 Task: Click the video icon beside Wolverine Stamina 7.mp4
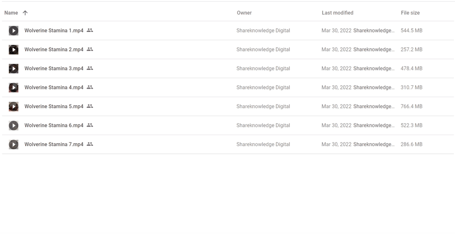click(x=13, y=144)
